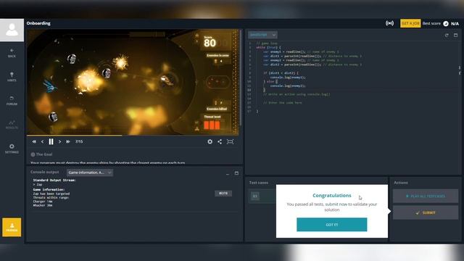464x261 pixels.
Task: Minimize the console output panel
Action: (228, 173)
